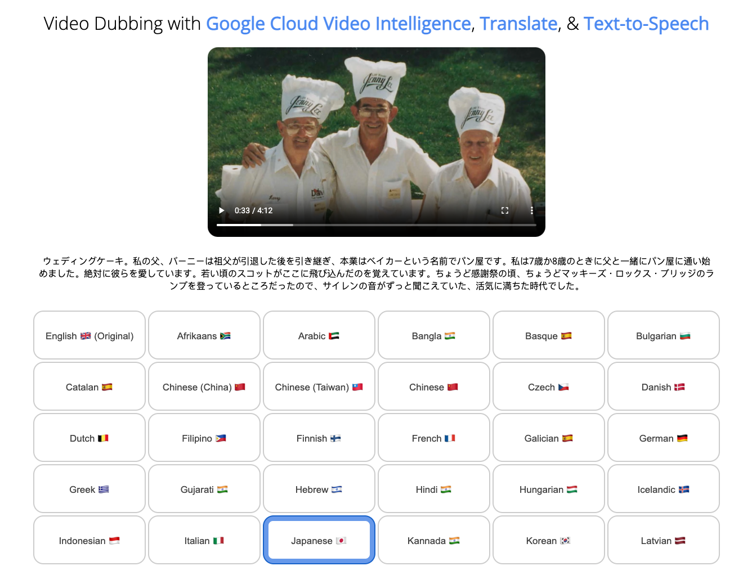This screenshot has height=566, width=752.
Task: Select plain Chinese language button
Action: (x=434, y=387)
